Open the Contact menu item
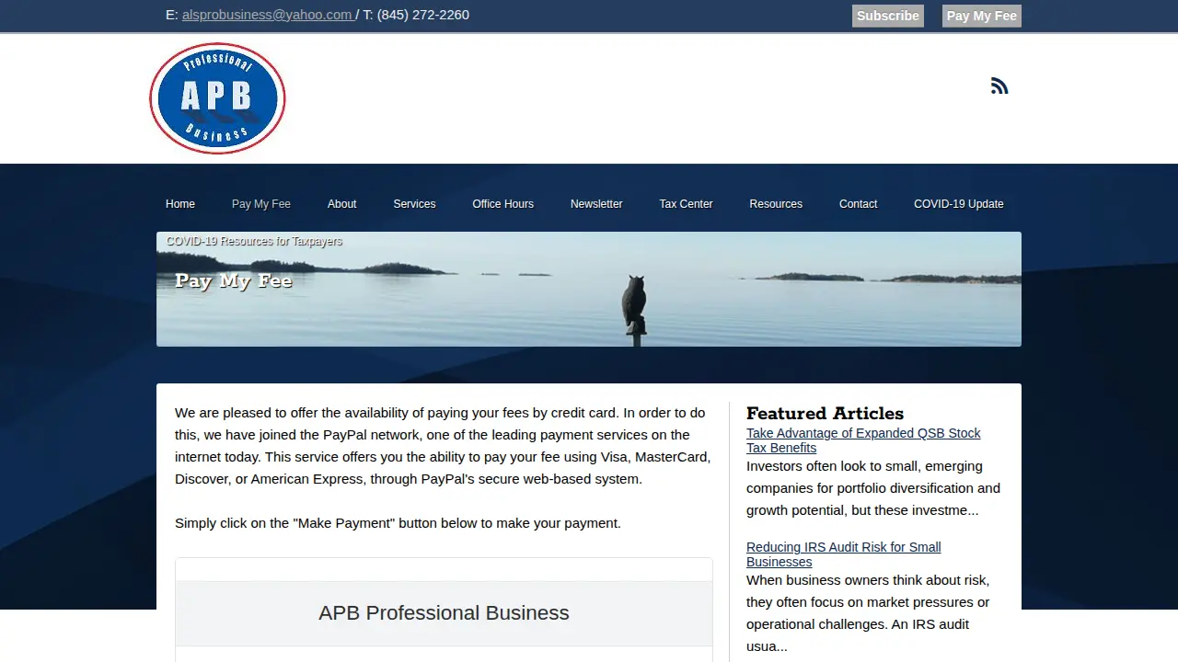Image resolution: width=1178 pixels, height=662 pixels. click(x=859, y=204)
